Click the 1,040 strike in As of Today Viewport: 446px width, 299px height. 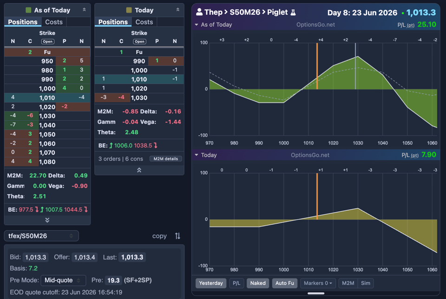click(47, 125)
